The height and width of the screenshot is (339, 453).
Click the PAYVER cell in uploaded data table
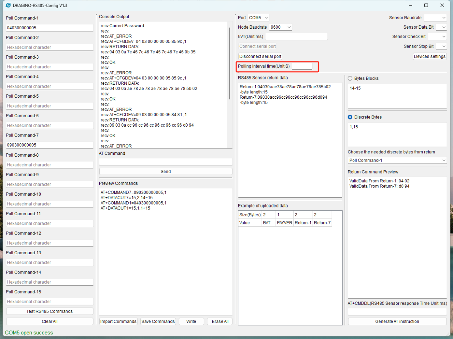tap(284, 223)
